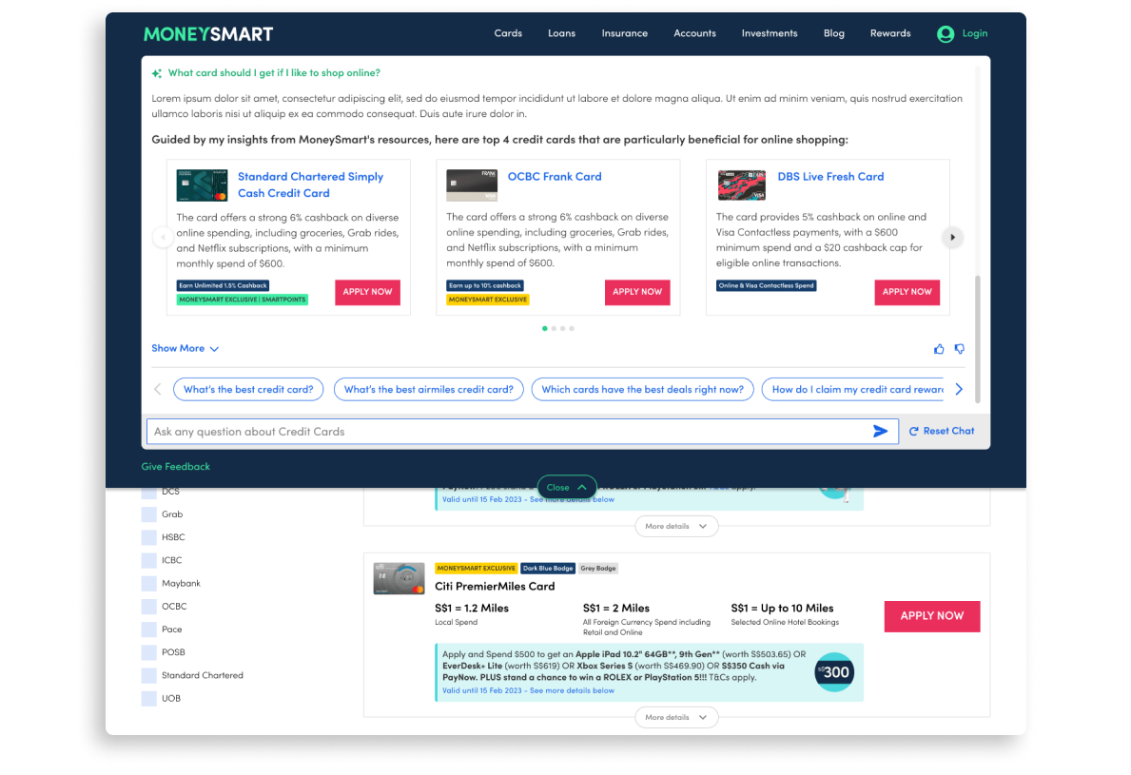1131x775 pixels.
Task: Open the Loans menu
Action: pyautogui.click(x=561, y=34)
